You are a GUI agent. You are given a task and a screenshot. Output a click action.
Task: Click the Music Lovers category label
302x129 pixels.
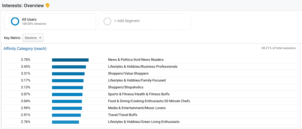click(x=137, y=108)
